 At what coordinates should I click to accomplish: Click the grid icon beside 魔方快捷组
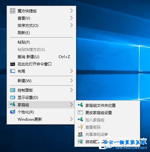point(13,11)
